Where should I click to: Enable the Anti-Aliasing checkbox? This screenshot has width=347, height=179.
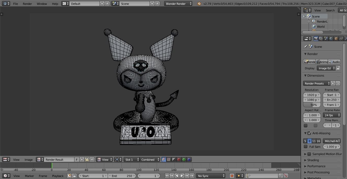309,133
